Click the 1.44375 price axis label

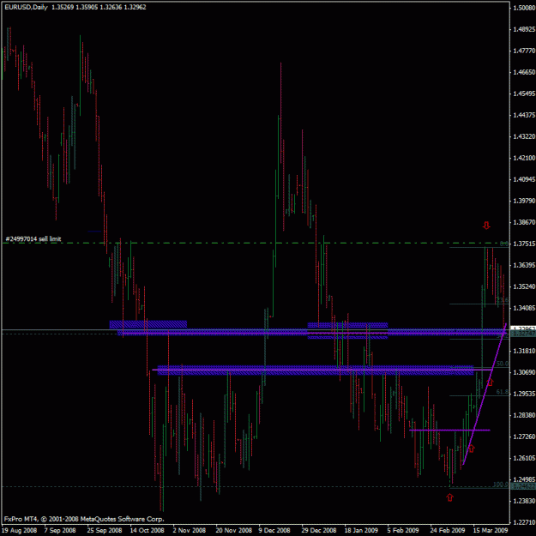coord(524,115)
